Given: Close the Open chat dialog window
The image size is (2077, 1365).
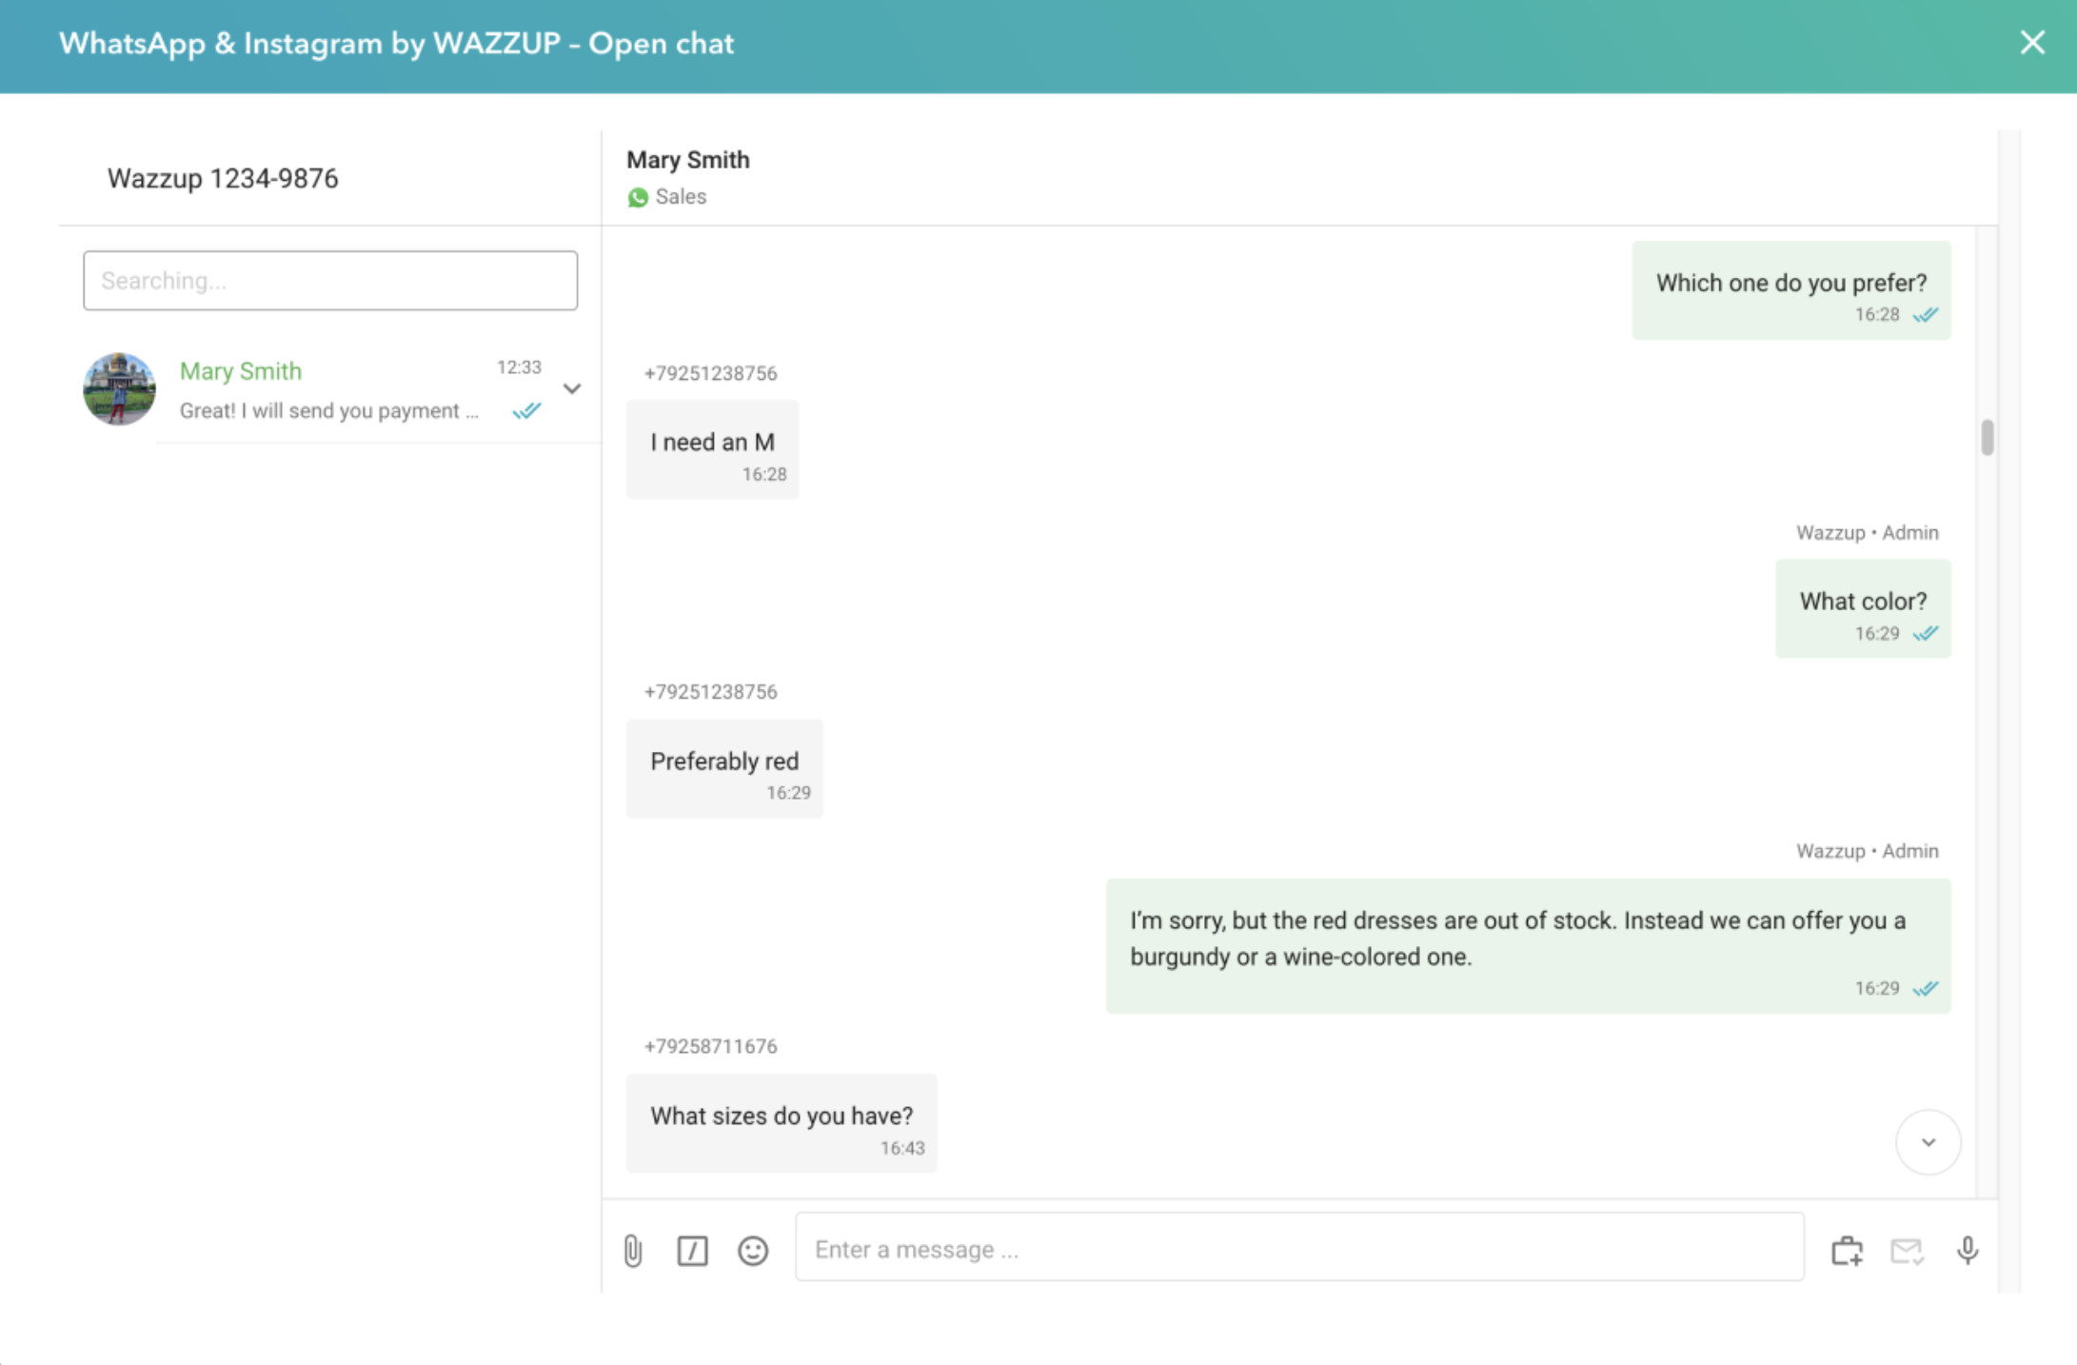Looking at the screenshot, I should click(x=2031, y=43).
